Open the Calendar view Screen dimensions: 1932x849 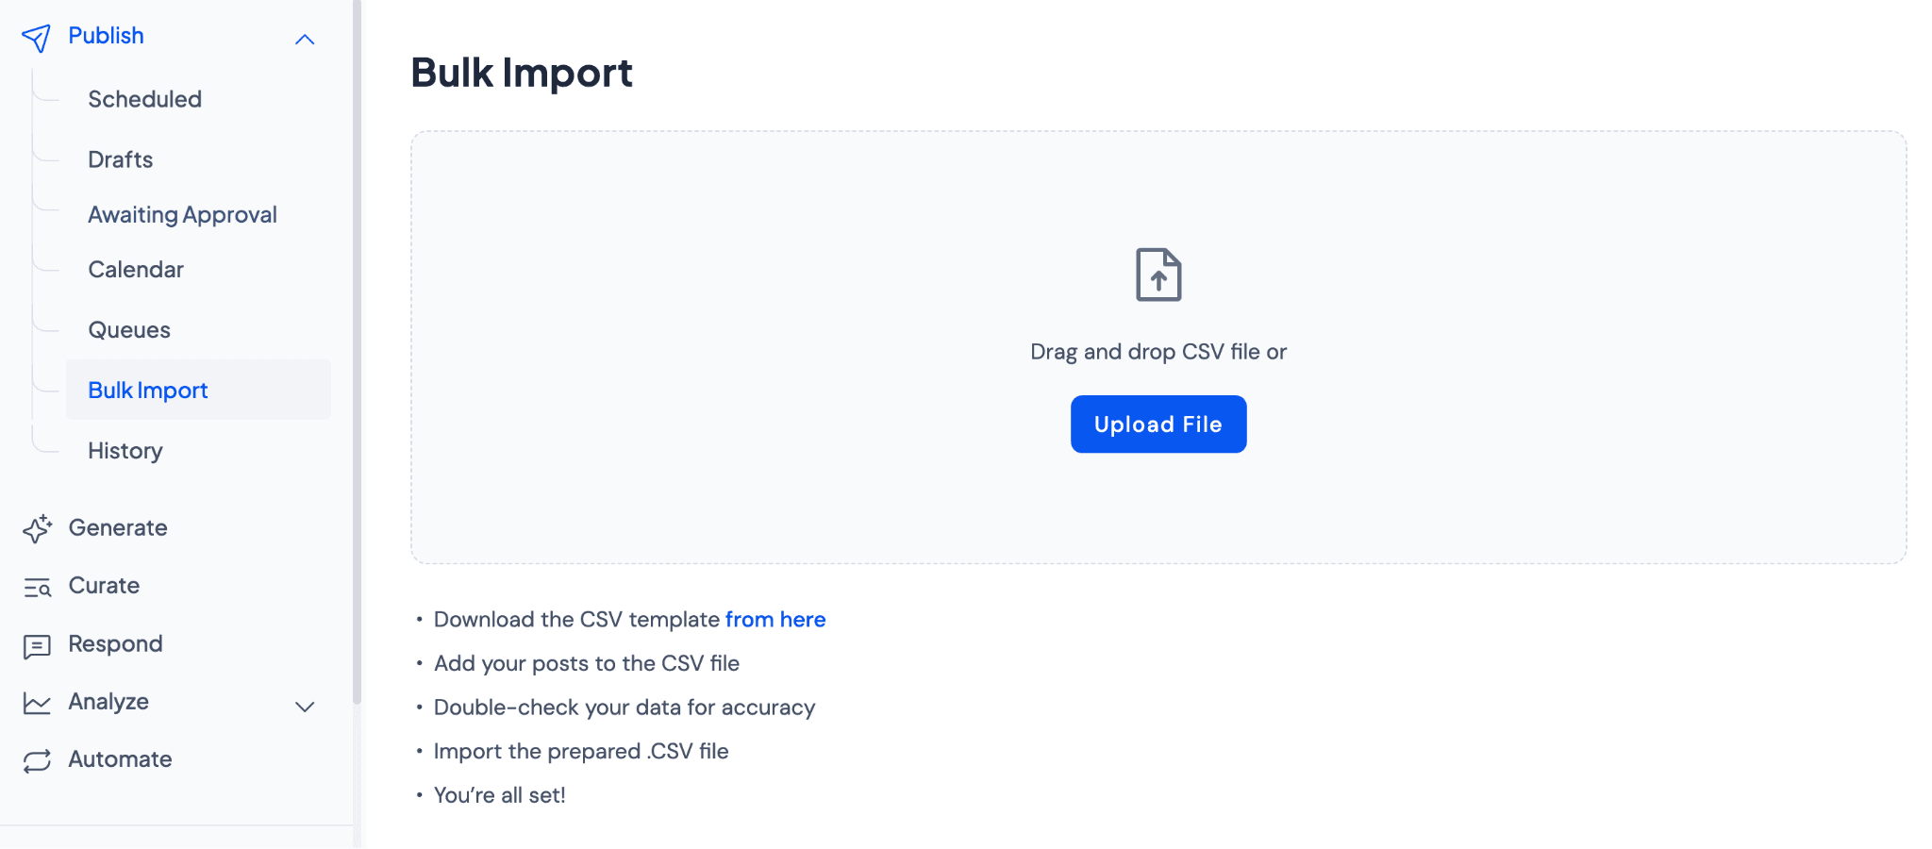click(x=136, y=270)
